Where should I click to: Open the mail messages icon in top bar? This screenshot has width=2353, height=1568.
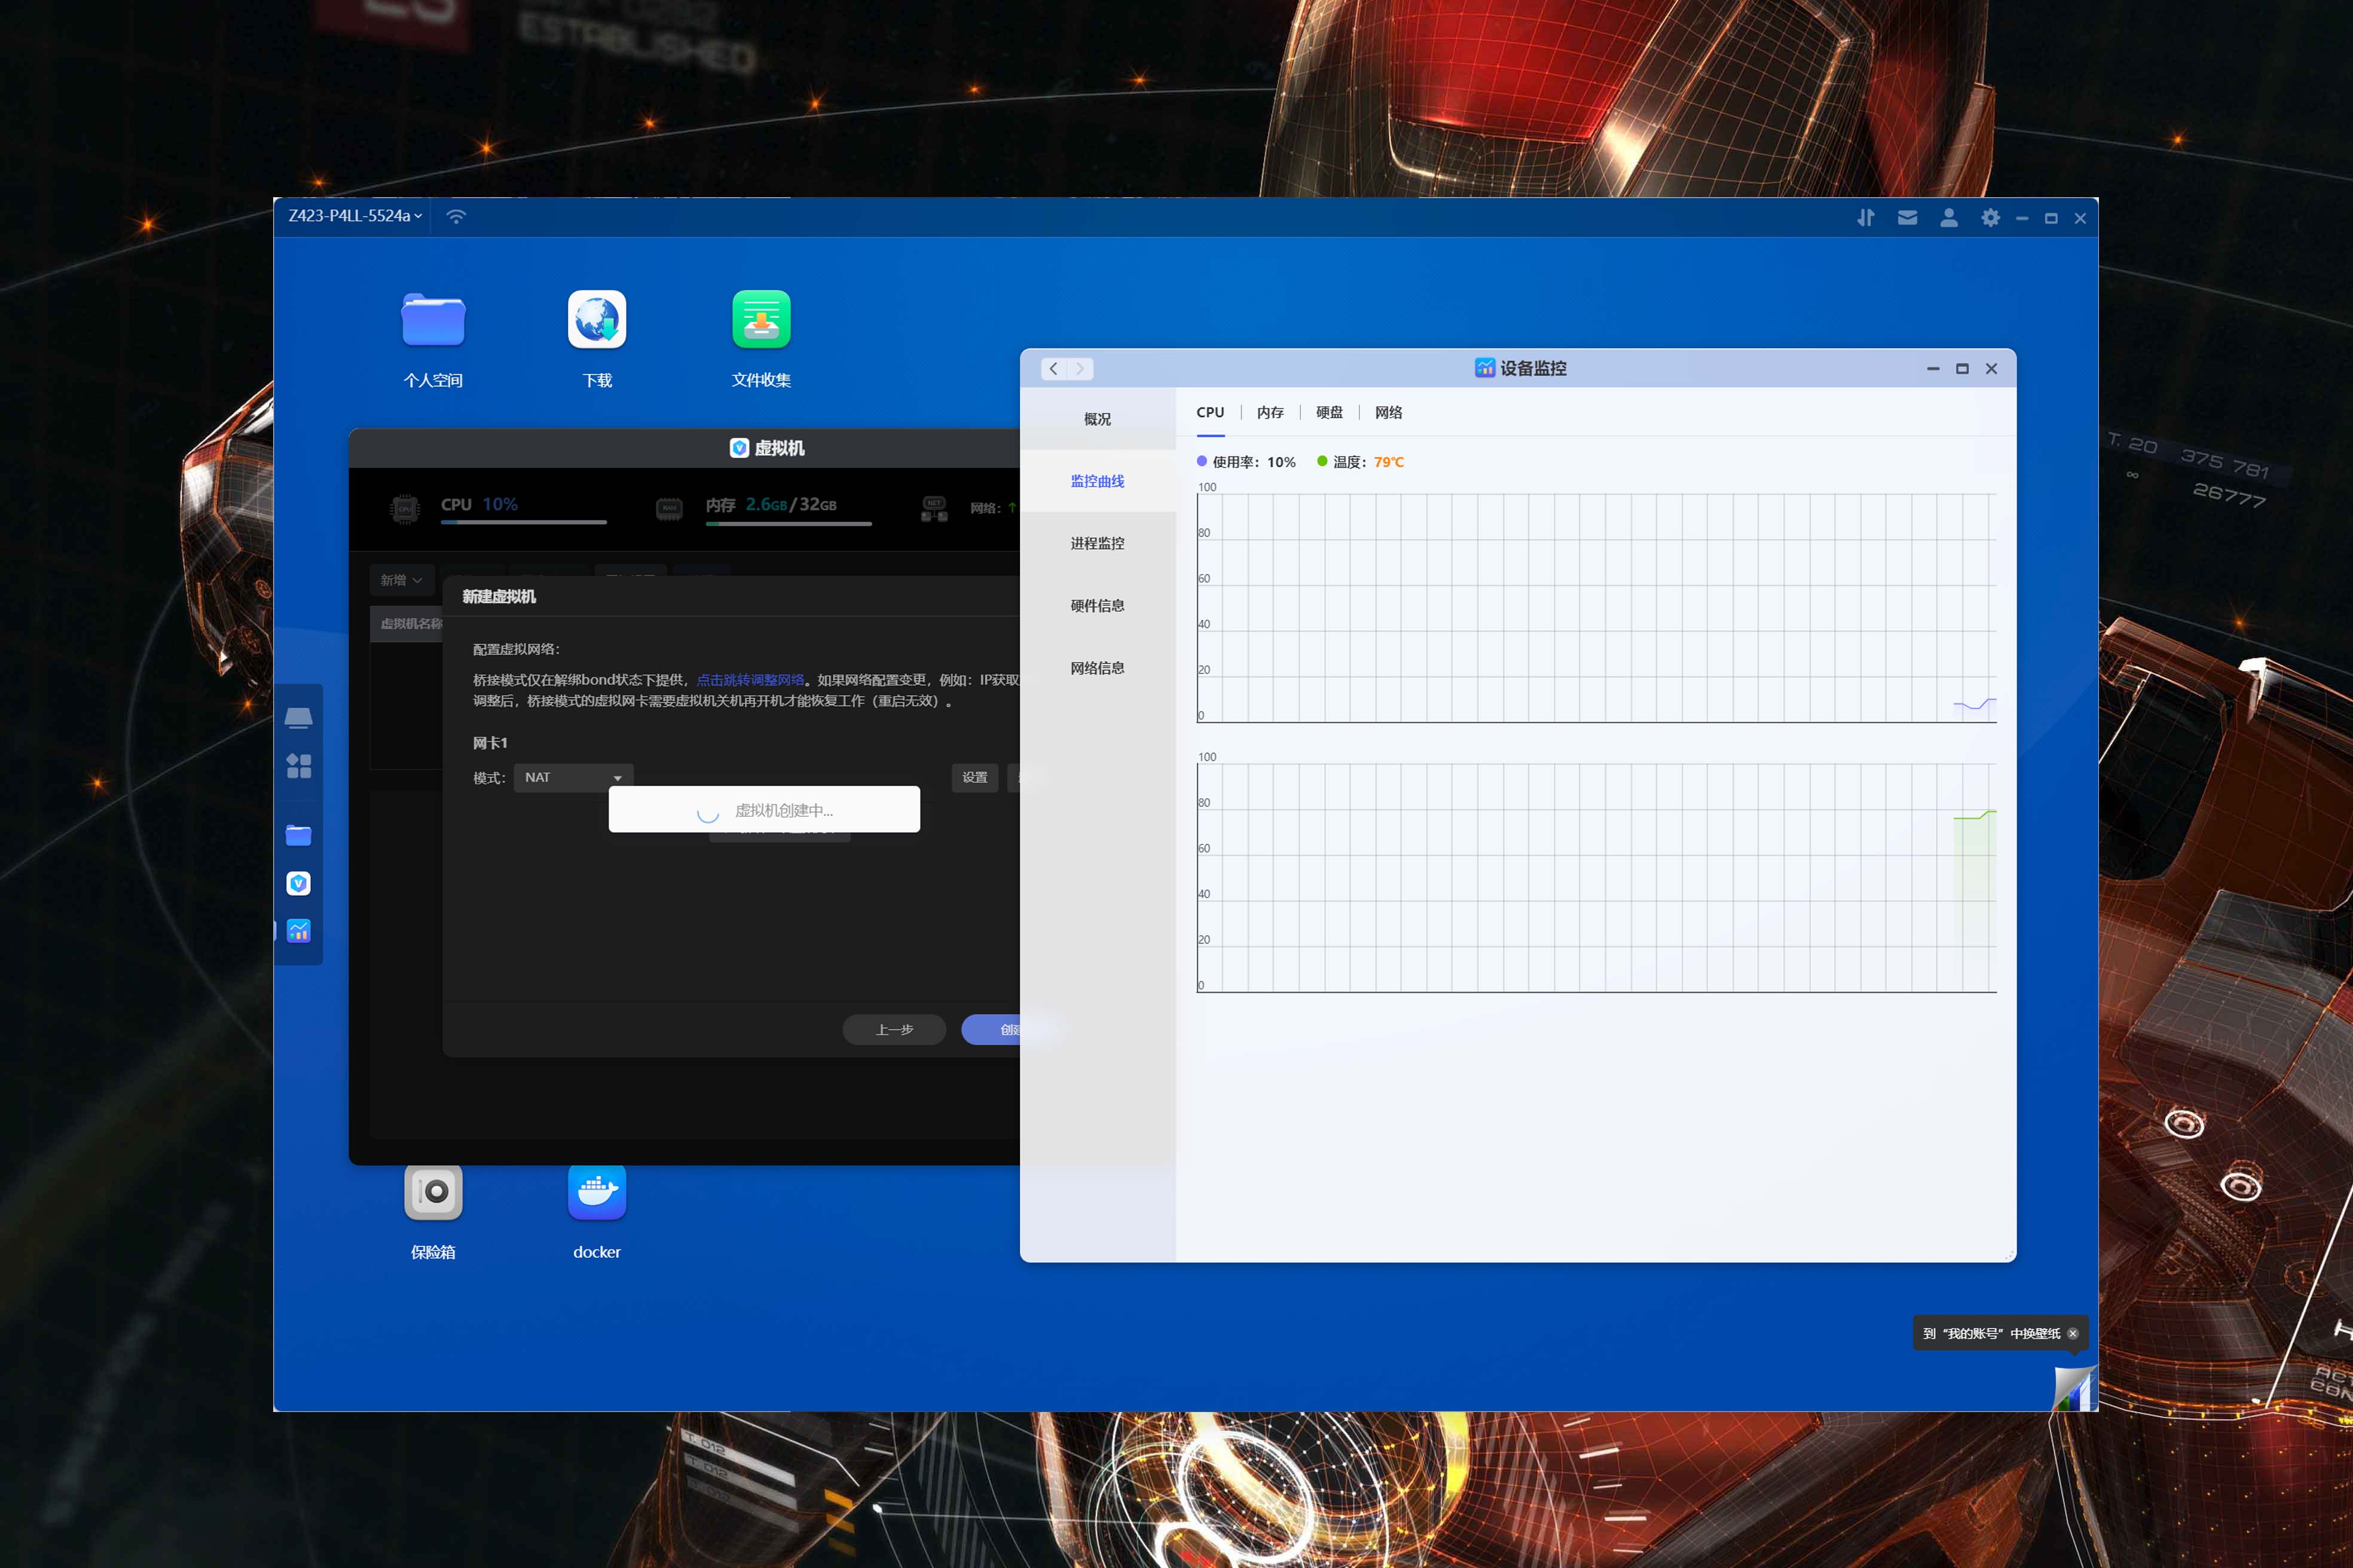(1908, 217)
